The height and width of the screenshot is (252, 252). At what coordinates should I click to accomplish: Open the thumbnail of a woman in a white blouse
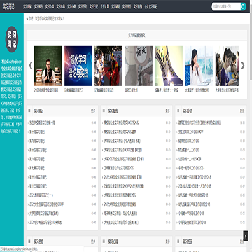(199, 66)
